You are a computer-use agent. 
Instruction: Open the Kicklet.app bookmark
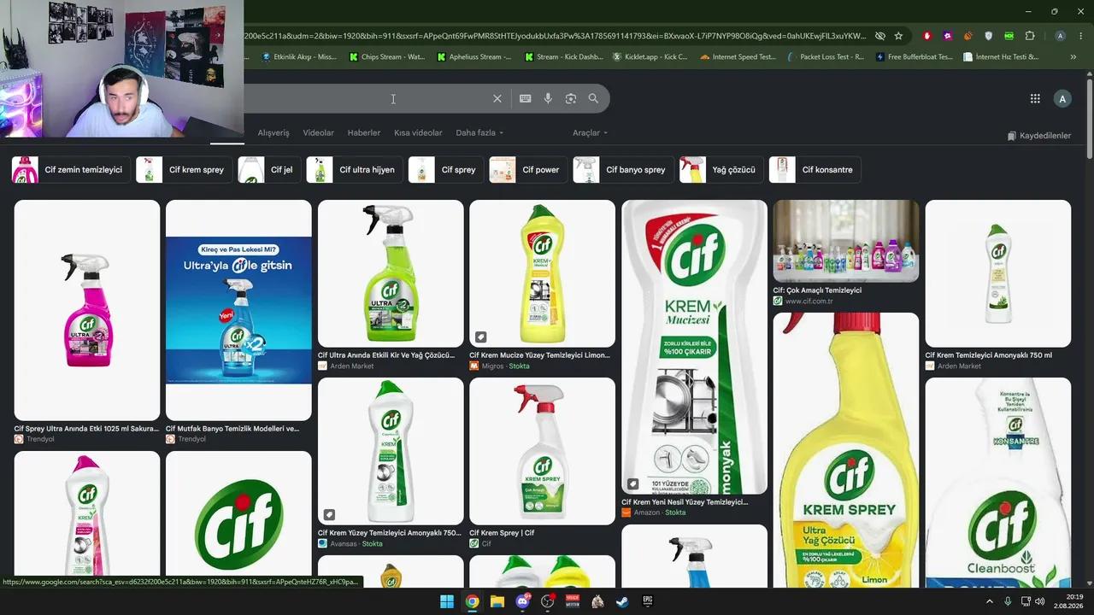coord(650,57)
